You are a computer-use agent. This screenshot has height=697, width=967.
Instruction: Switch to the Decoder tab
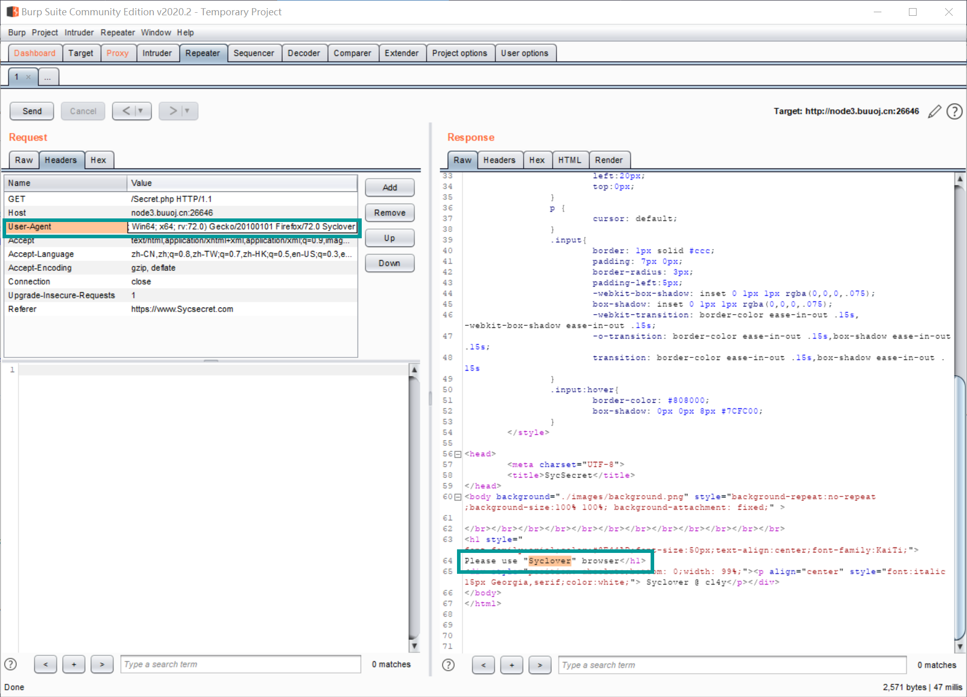pos(304,53)
